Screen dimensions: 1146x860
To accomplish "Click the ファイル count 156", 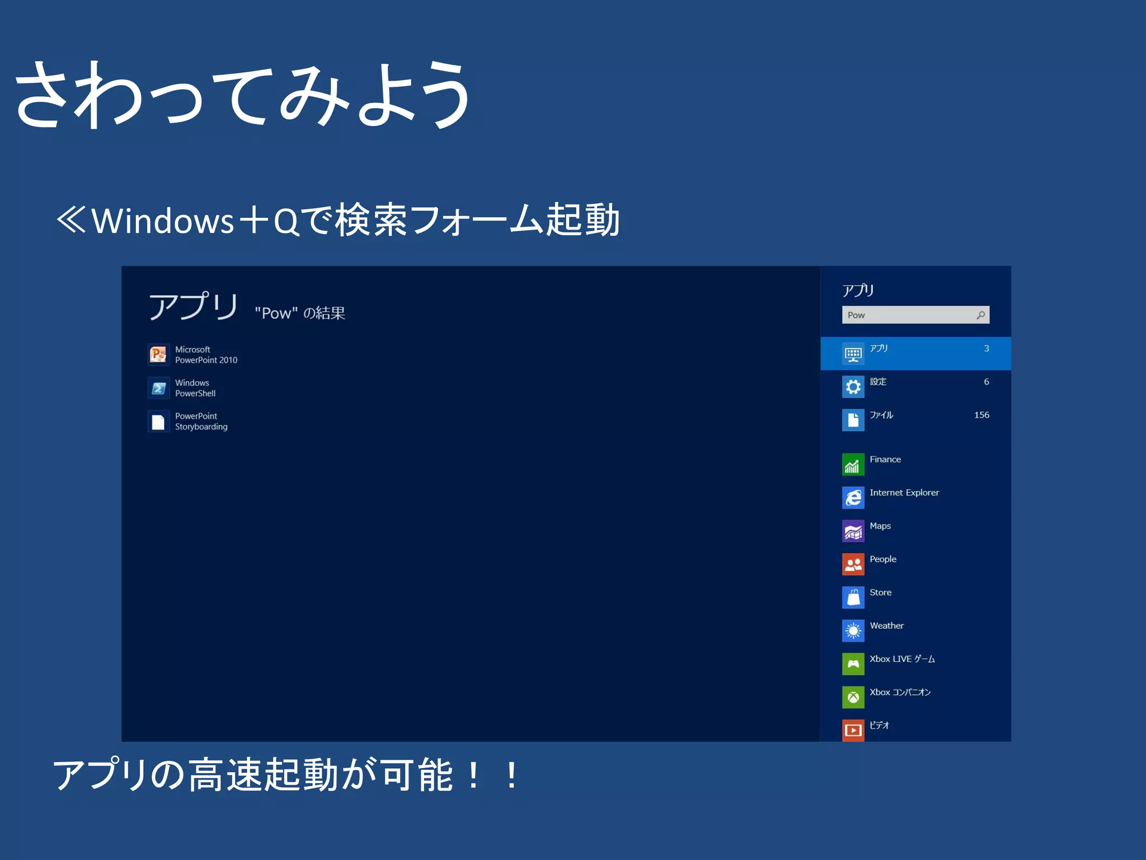I will [x=981, y=415].
